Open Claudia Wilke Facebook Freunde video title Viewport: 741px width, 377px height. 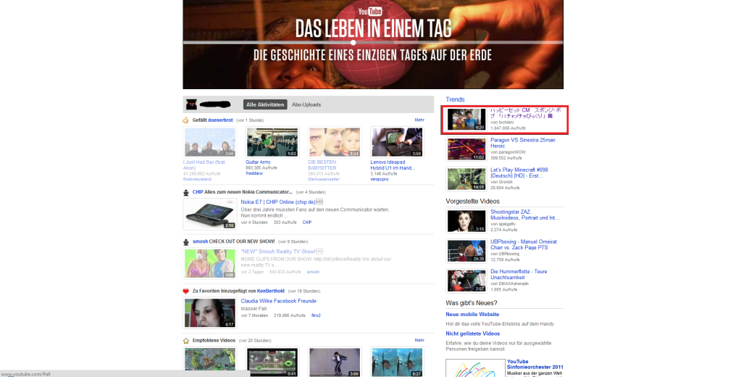coord(279,301)
